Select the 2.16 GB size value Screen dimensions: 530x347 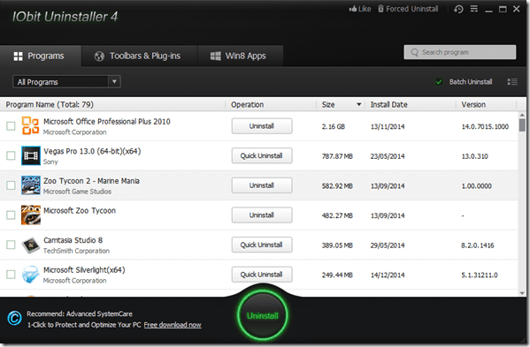pos(334,127)
